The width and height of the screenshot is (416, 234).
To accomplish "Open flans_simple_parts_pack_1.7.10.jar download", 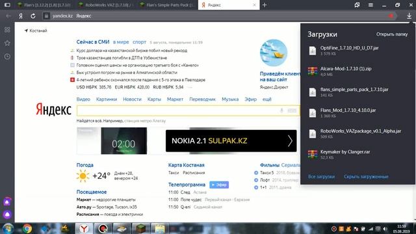I will tap(354, 92).
